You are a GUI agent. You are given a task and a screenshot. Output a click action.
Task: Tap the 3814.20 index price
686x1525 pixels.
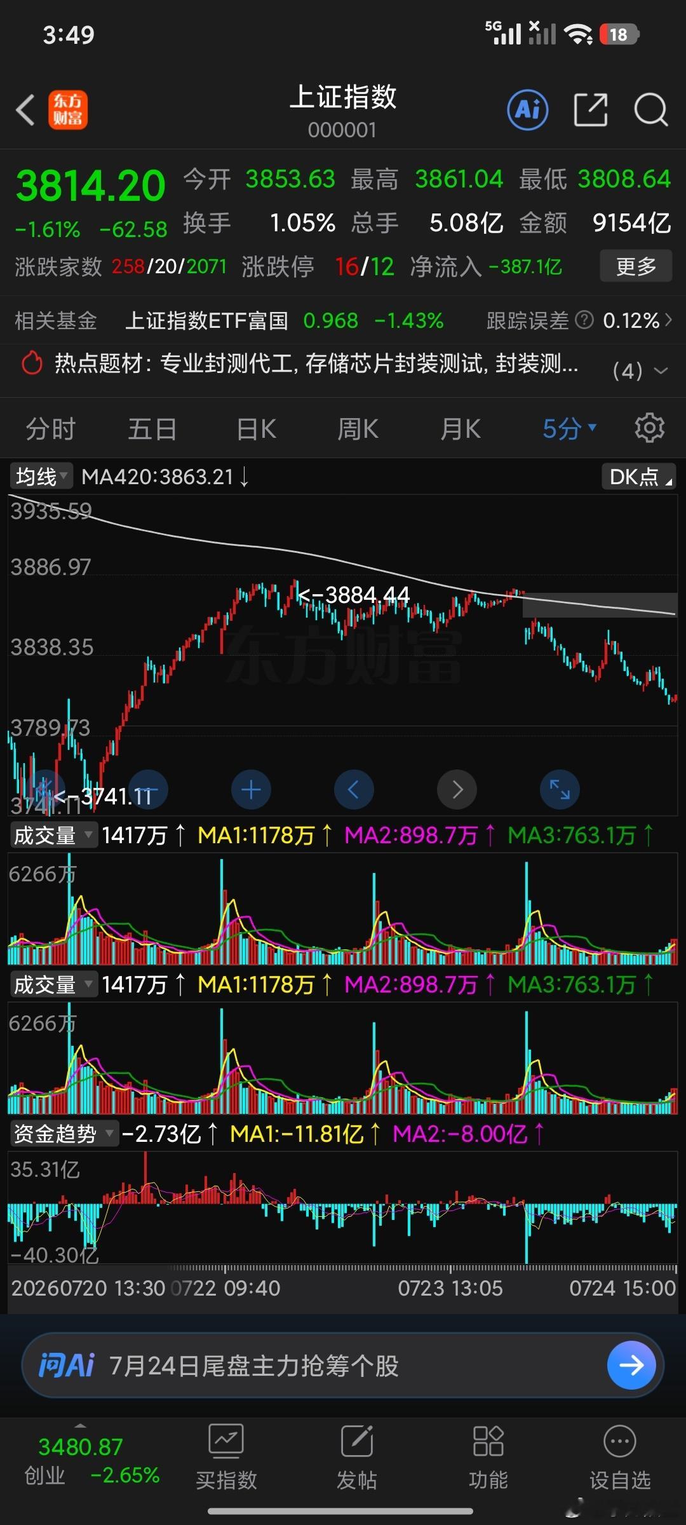[90, 186]
